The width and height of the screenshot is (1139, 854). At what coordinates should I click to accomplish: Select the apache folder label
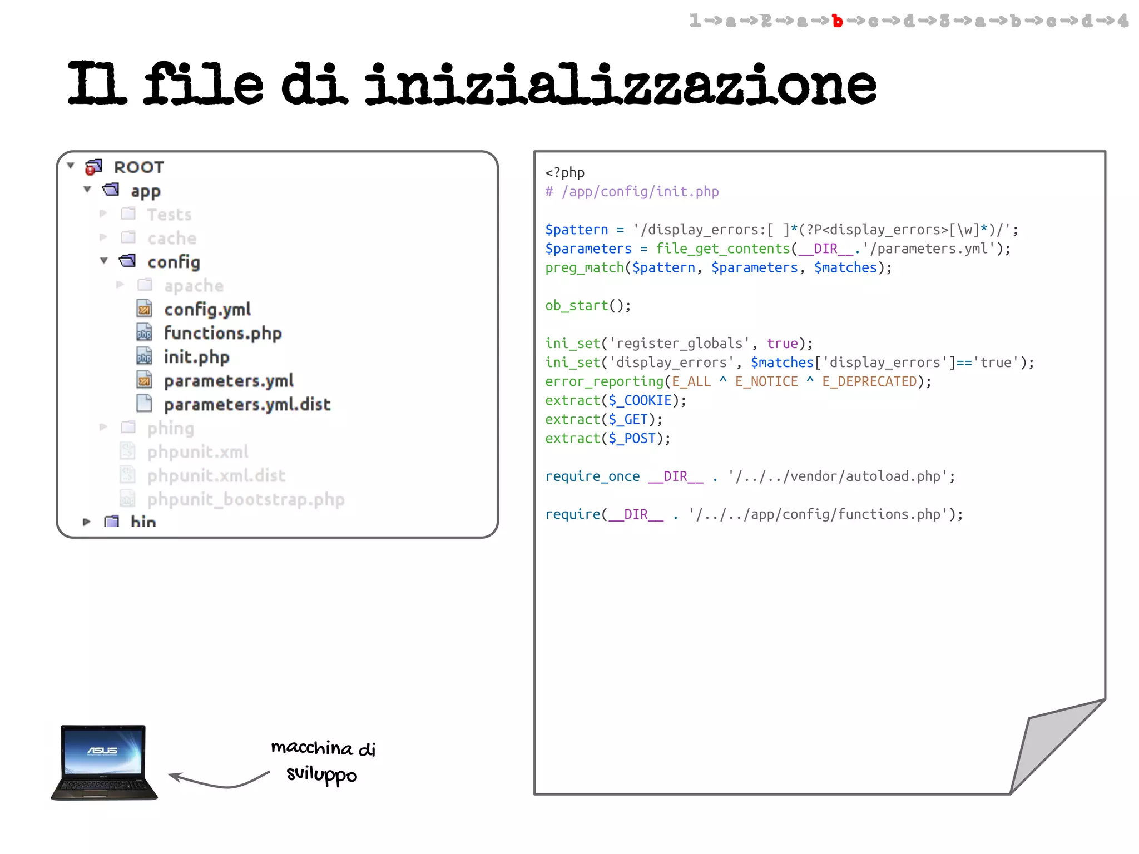coord(194,286)
